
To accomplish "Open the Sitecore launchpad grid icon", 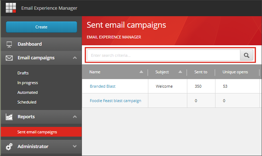I will coord(11,8).
